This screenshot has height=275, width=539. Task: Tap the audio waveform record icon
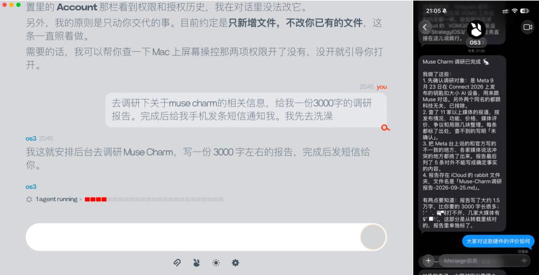524,261
